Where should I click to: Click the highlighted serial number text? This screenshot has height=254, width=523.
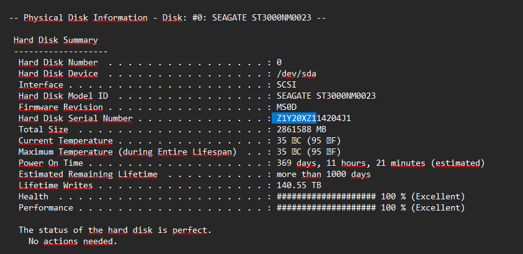pos(294,118)
